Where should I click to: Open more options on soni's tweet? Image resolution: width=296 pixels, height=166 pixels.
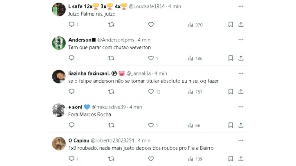point(241,107)
